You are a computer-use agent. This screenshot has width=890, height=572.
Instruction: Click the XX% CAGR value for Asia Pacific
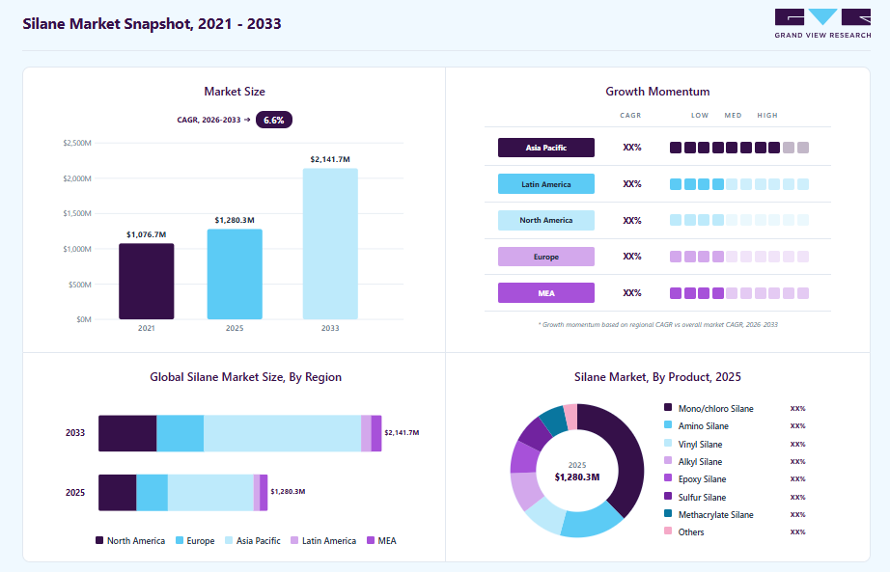click(631, 148)
